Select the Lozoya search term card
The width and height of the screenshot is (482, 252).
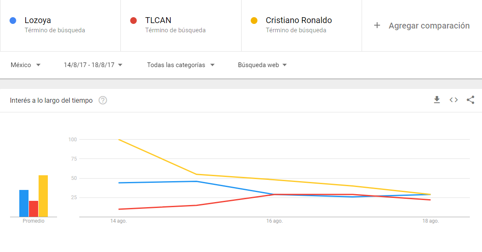(60, 26)
